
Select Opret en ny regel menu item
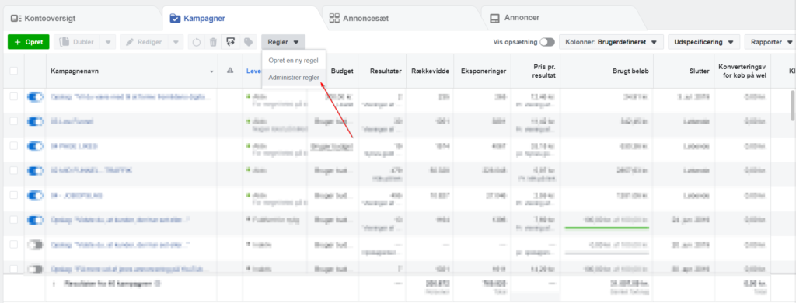coord(293,61)
